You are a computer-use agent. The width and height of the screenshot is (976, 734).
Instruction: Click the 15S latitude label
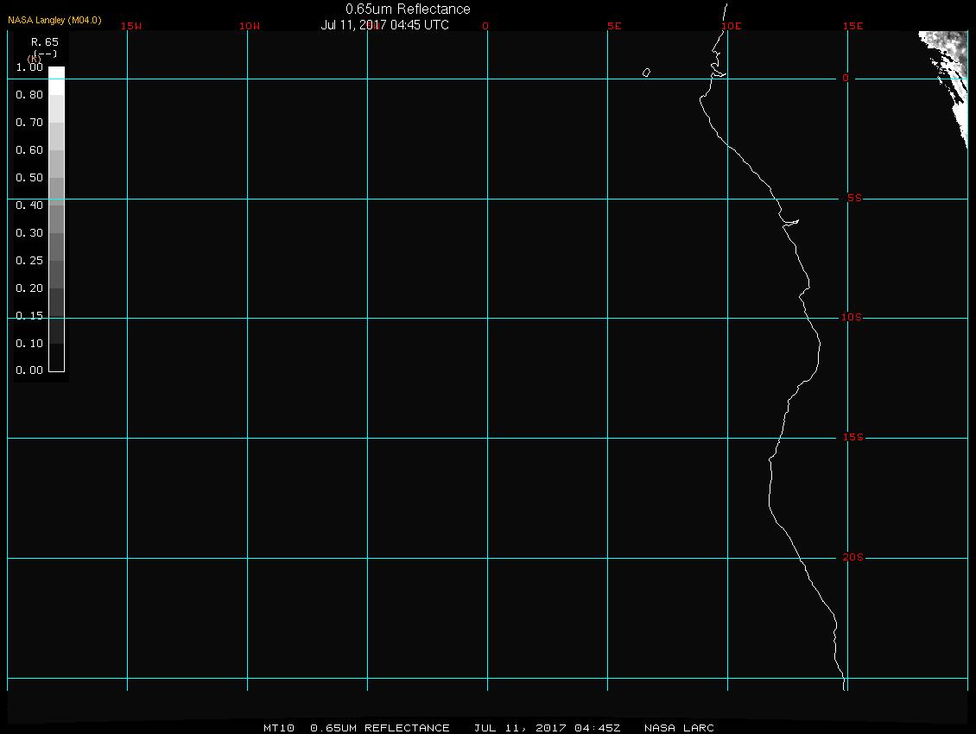point(853,438)
